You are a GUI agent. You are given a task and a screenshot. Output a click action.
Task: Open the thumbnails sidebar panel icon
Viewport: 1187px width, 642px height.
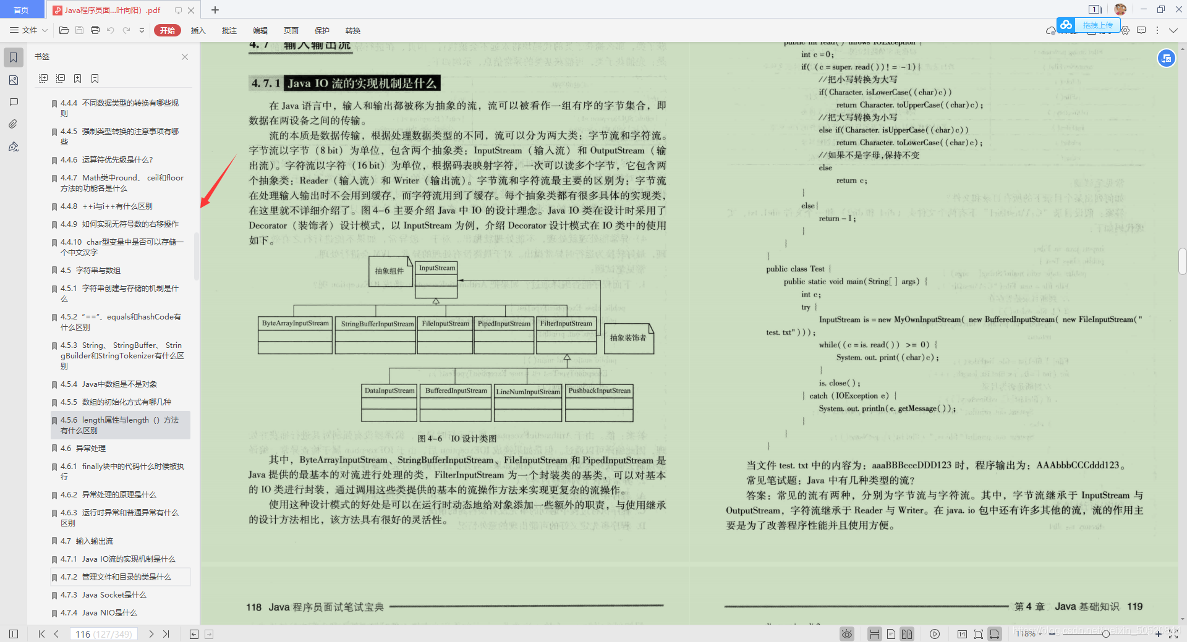click(14, 80)
